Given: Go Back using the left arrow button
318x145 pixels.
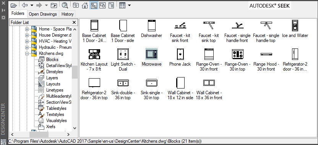Looking at the screenshot, I should (x=24, y=5).
